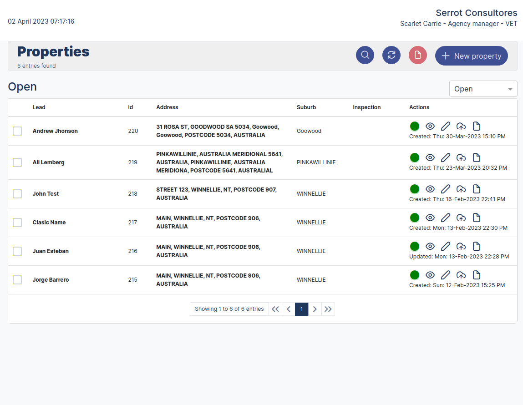
Task: Edit Jorge Barrero's property entry
Action: point(446,275)
